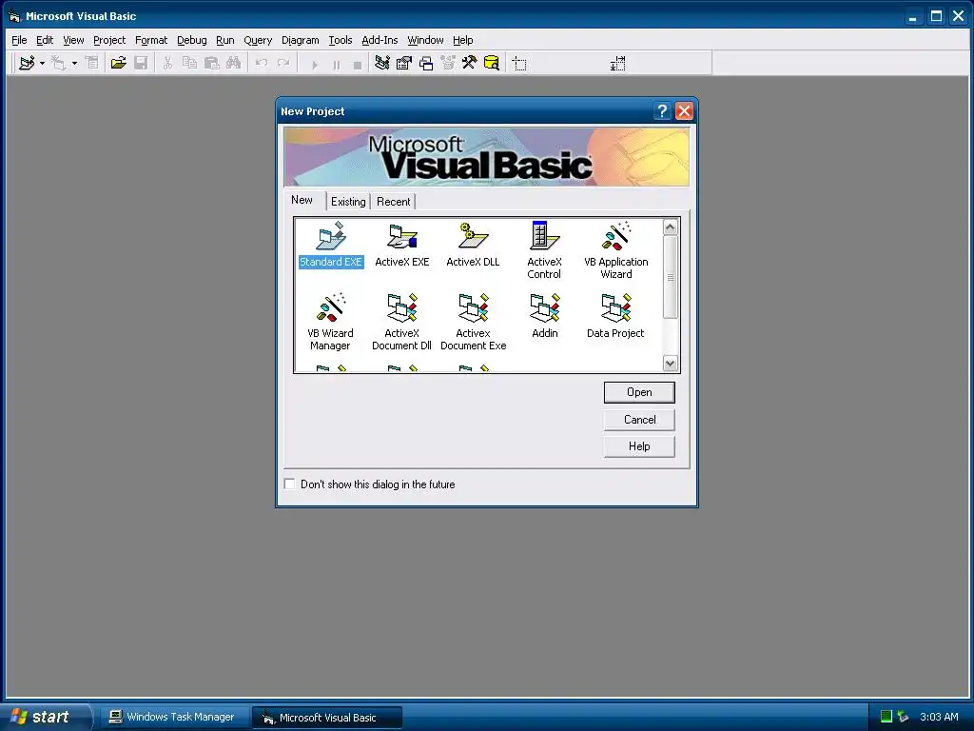Select the Standard EXE project type

click(330, 245)
